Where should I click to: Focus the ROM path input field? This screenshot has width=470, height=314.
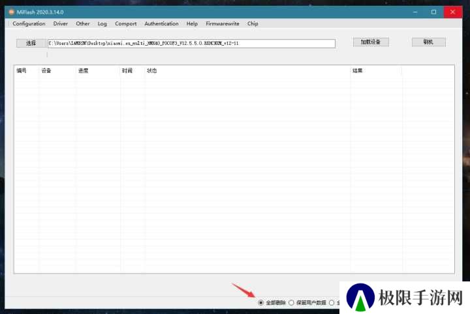pyautogui.click(x=191, y=44)
